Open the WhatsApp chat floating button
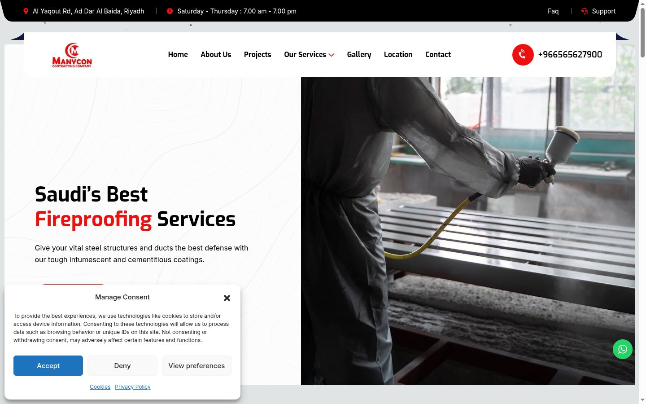This screenshot has width=646, height=404. click(x=623, y=349)
